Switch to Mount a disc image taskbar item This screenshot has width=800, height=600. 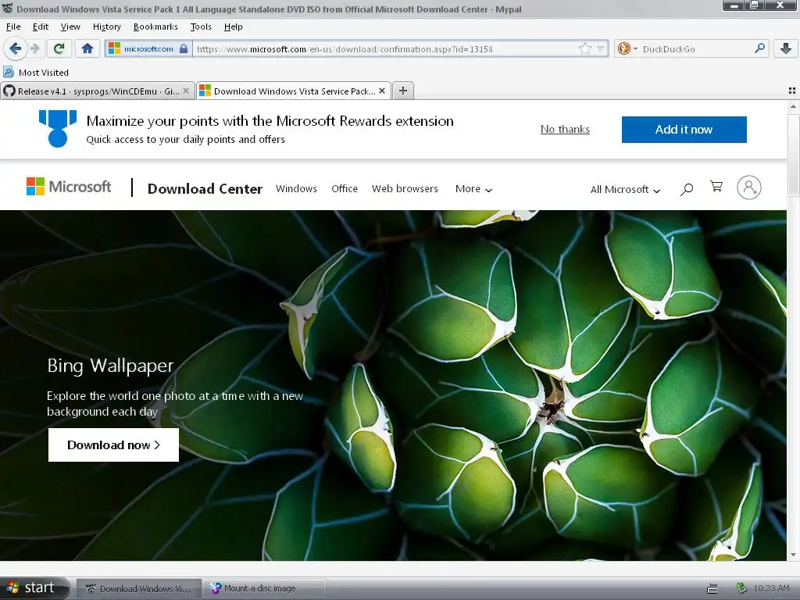click(x=263, y=588)
